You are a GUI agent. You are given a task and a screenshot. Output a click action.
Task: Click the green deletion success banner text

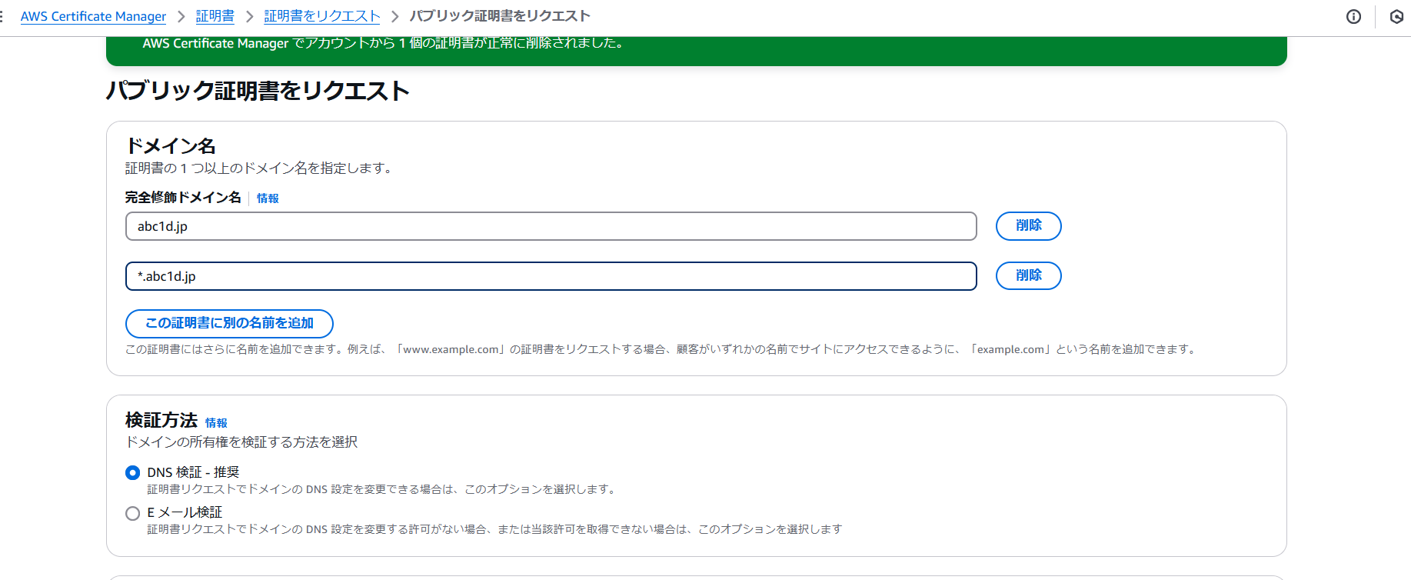click(383, 43)
